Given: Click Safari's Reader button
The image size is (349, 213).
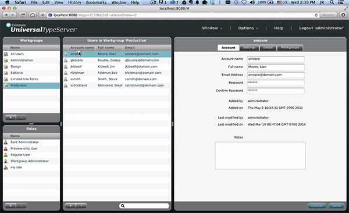Looking at the screenshot, I should pyautogui.click(x=328, y=15).
